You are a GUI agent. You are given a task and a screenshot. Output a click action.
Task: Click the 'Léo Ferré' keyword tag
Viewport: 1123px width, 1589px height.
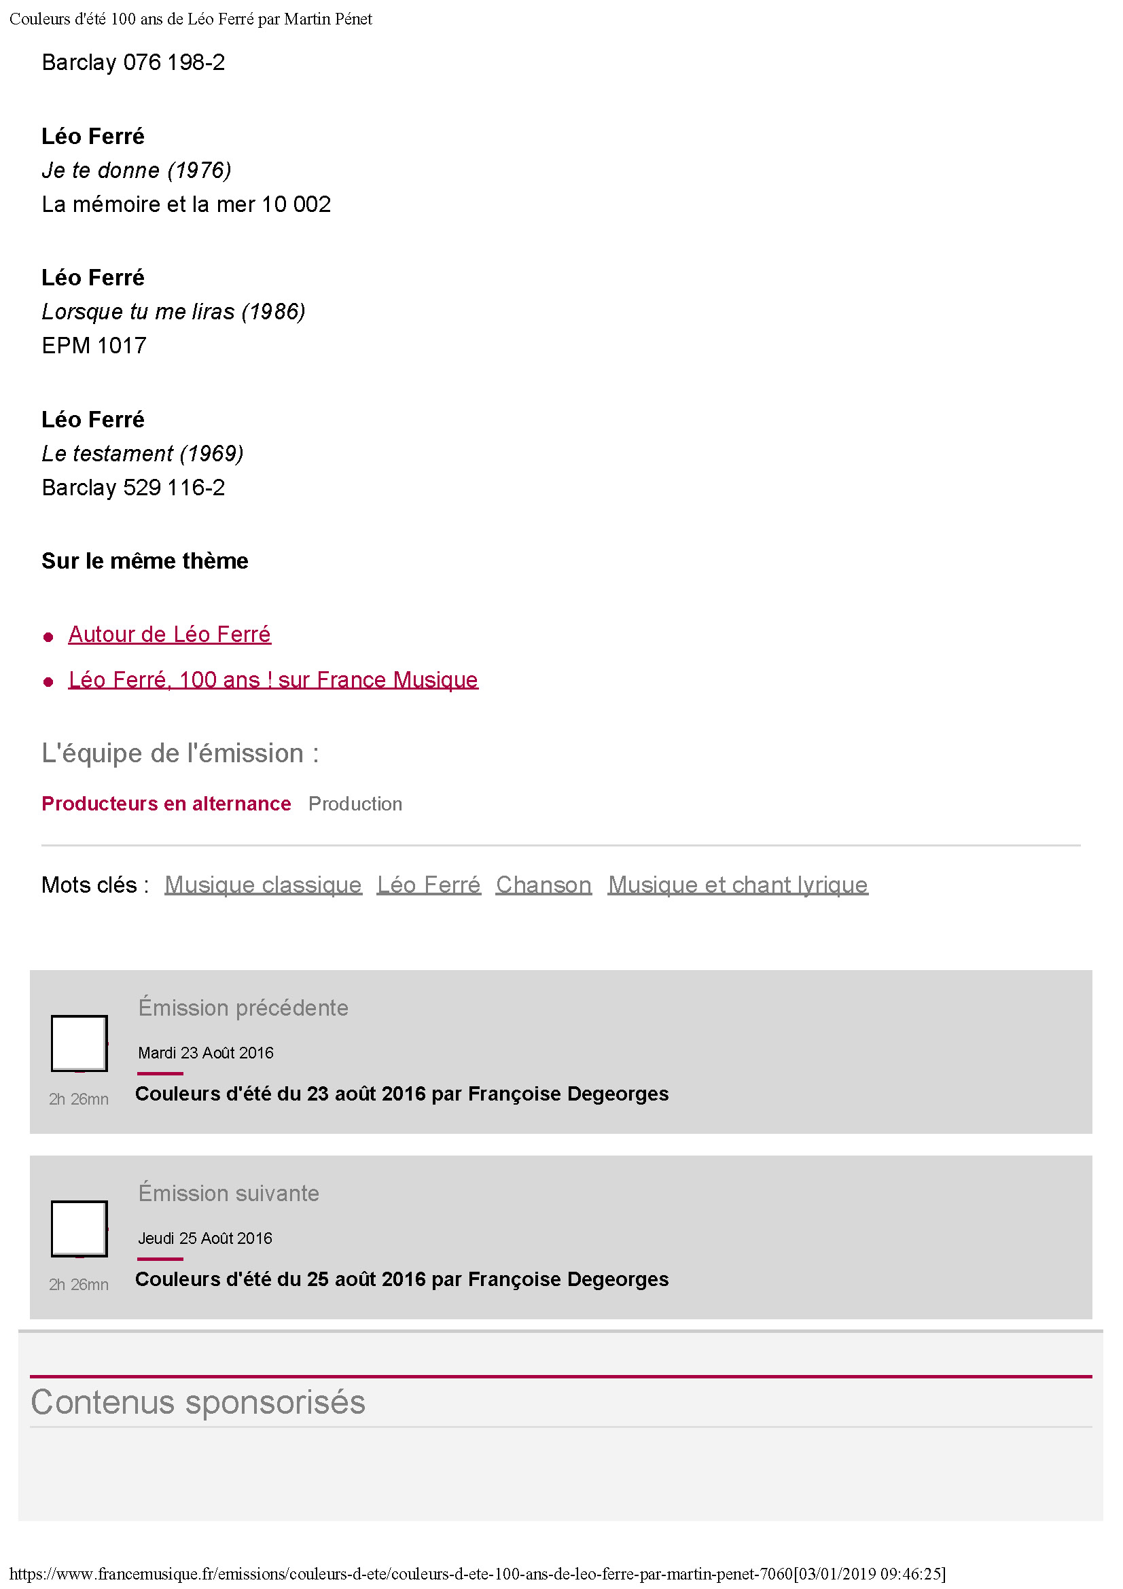[428, 885]
